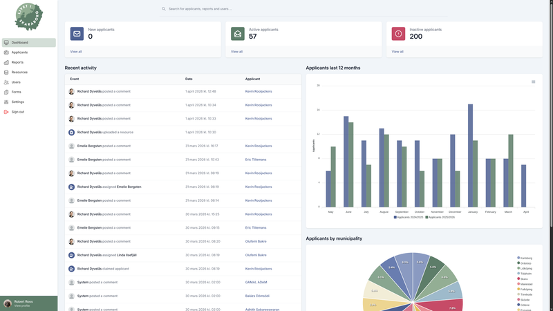This screenshot has width=553, height=311.
Task: Click the red Inactive applicants icon
Action: coord(398,34)
